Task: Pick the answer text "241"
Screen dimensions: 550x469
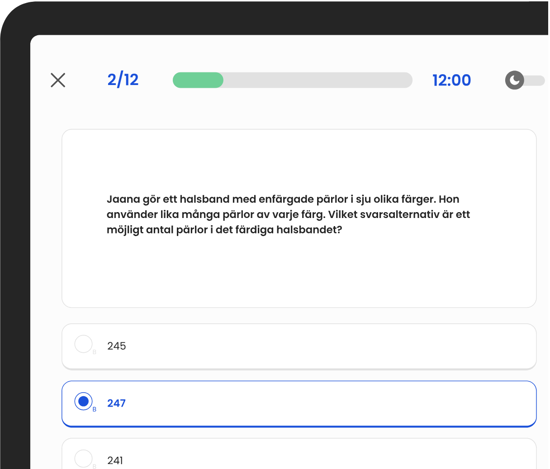Action: click(x=115, y=460)
